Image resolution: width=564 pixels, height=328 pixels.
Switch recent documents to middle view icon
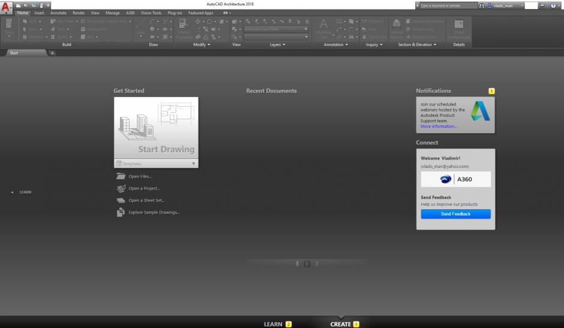pyautogui.click(x=307, y=264)
